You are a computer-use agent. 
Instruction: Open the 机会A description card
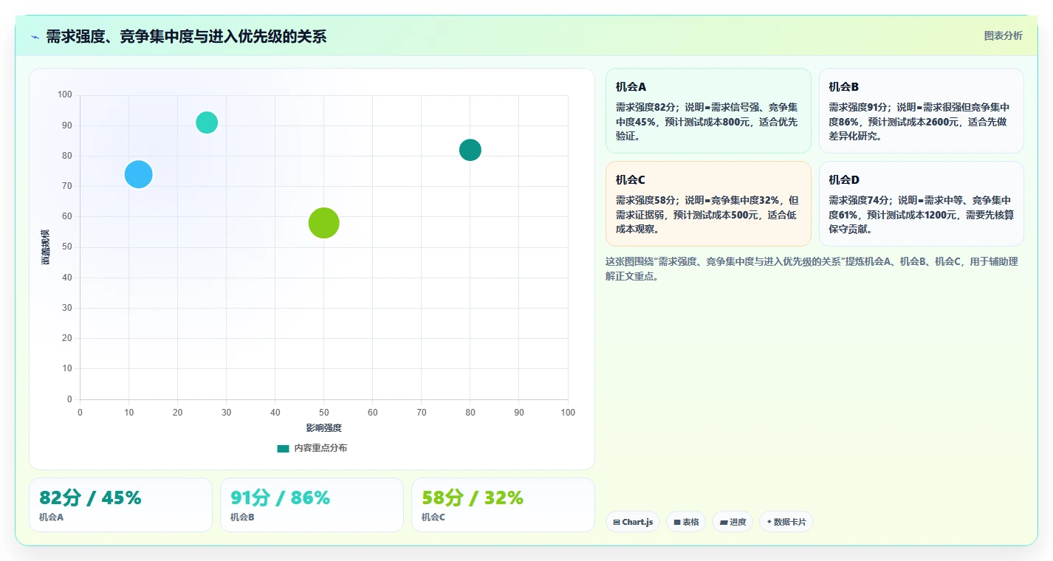point(708,111)
